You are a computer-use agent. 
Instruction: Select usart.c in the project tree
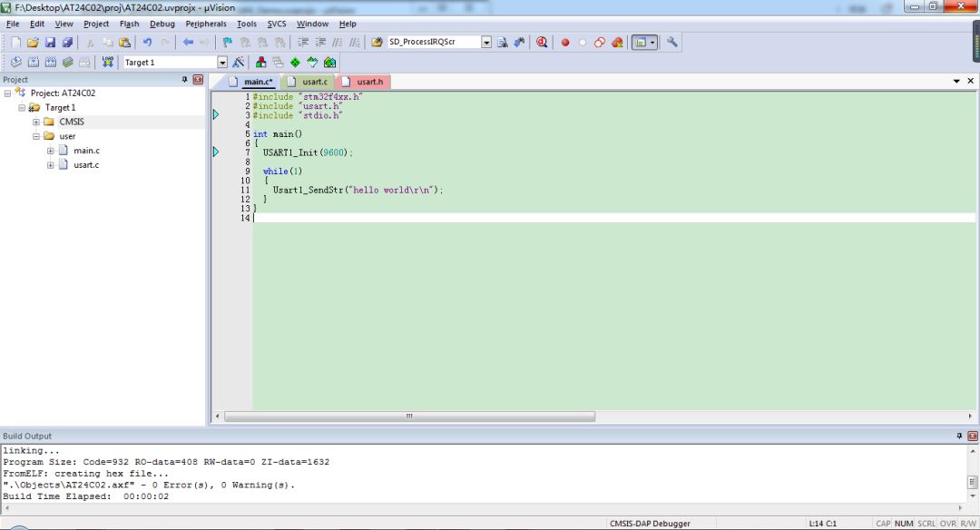(86, 165)
